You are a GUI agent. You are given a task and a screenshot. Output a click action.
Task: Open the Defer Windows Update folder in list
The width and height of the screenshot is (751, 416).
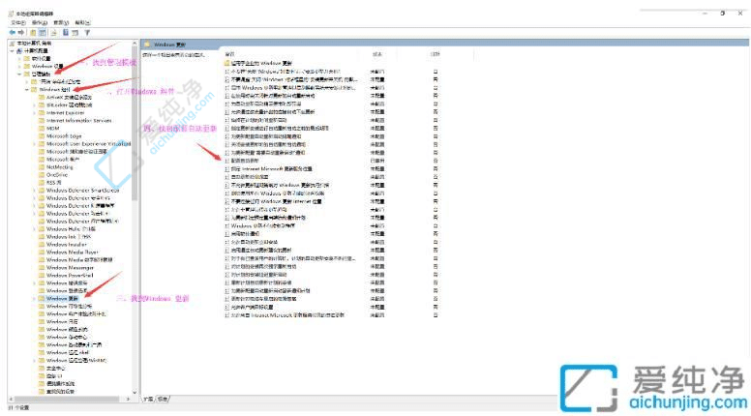pyautogui.click(x=258, y=63)
